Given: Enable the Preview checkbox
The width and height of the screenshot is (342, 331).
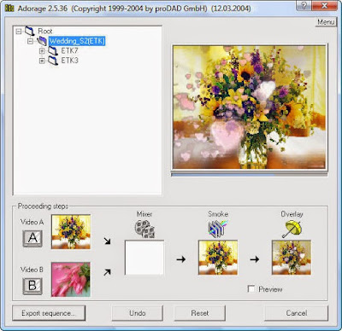Looking at the screenshot, I should pos(251,289).
